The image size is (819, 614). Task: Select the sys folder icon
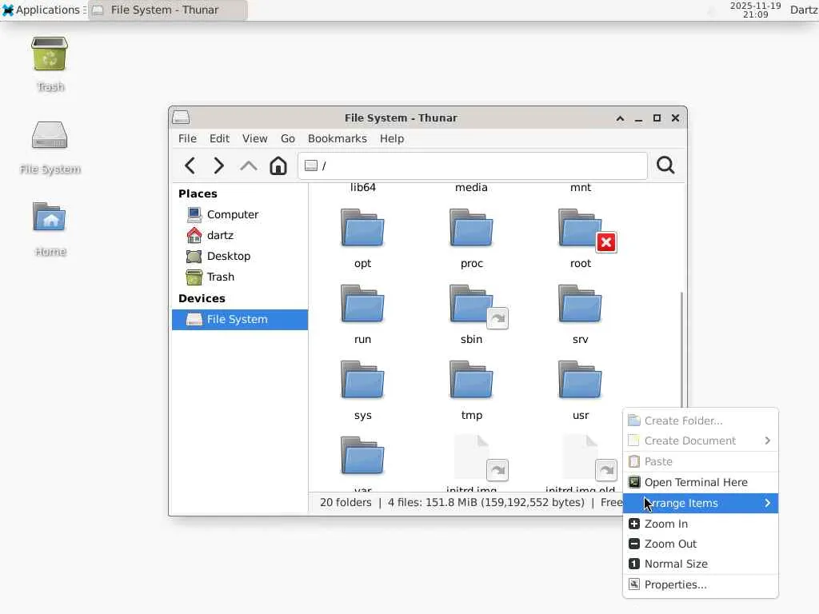coord(362,380)
